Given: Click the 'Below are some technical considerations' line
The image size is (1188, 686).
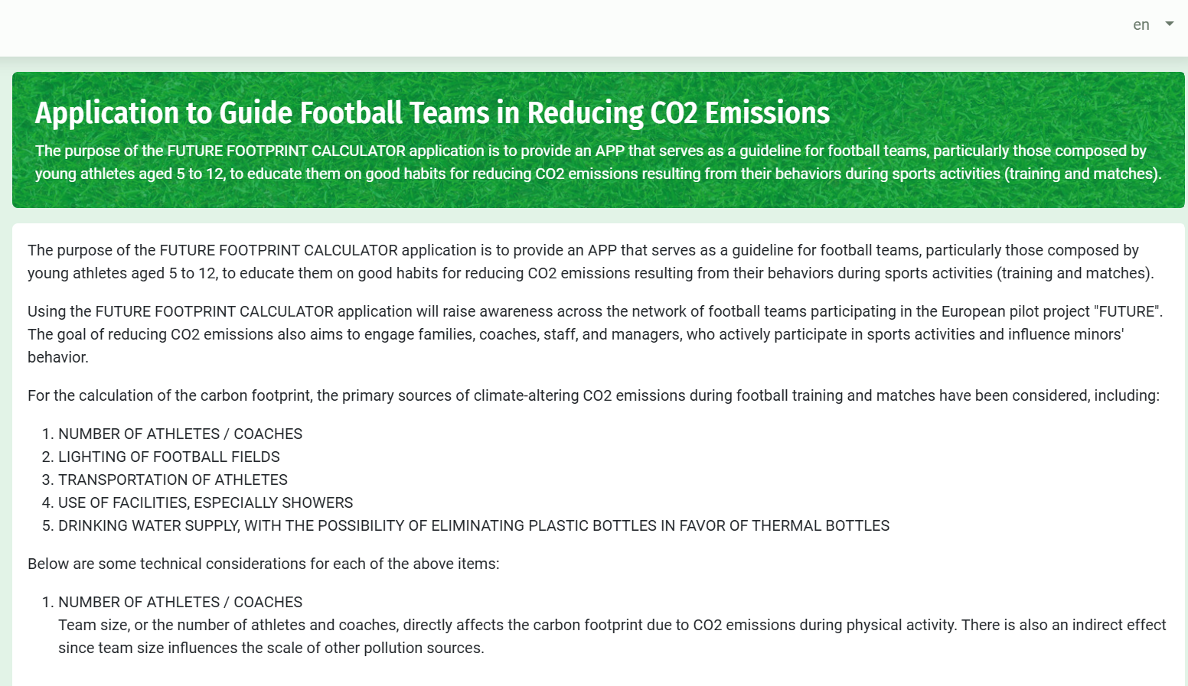Looking at the screenshot, I should point(263,564).
